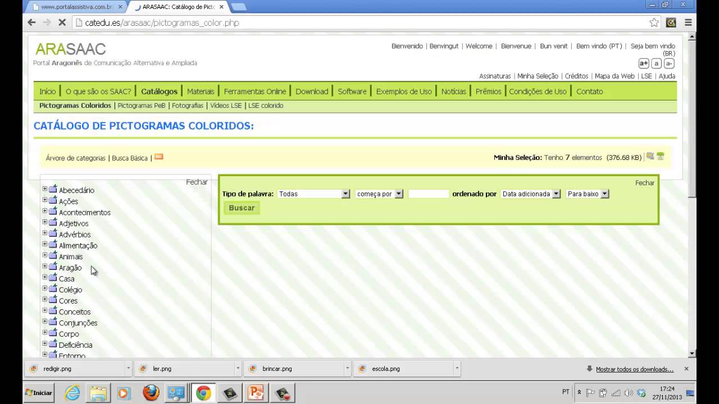Click Mostrar todos os downloads link
Viewport: 719px width, 404px height.
[x=635, y=369]
